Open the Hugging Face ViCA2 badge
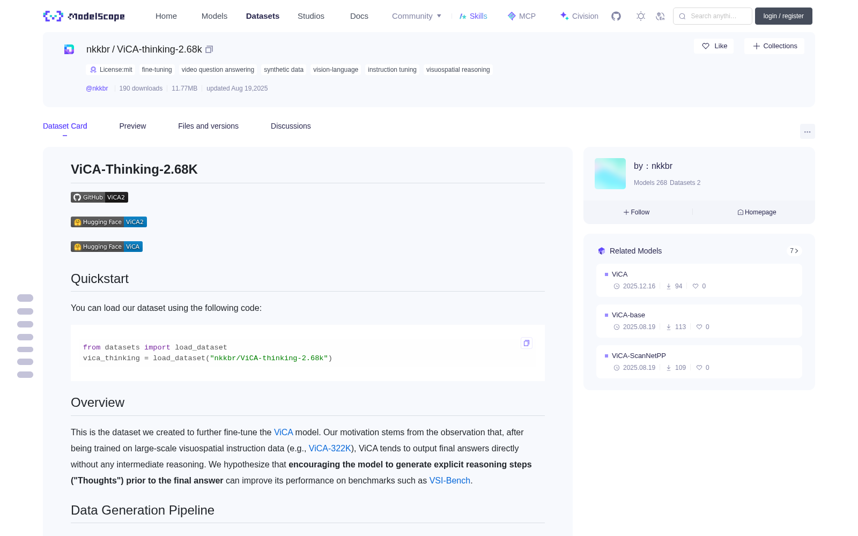Screen dimensions: 858x536 point(109,222)
